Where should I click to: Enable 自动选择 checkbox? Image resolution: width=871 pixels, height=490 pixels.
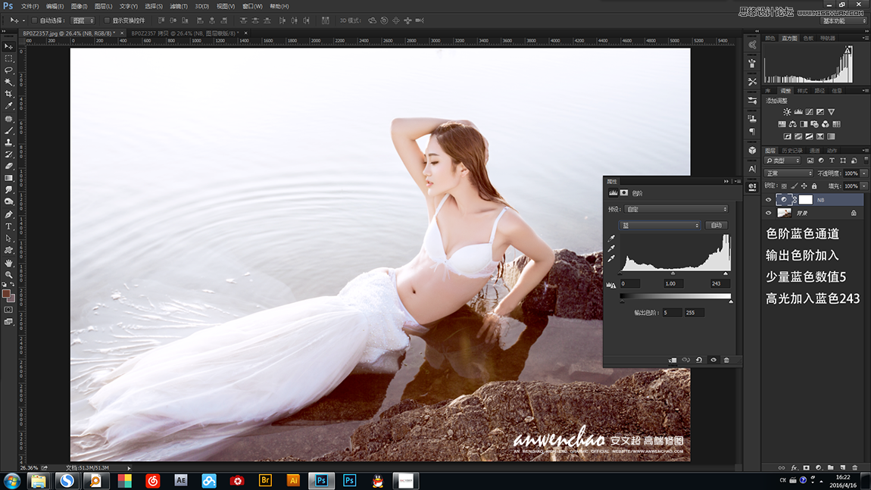pos(34,20)
